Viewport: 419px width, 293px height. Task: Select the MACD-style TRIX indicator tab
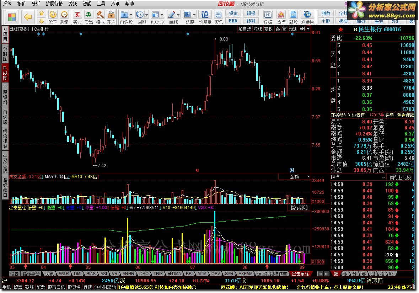pyautogui.click(x=158, y=274)
